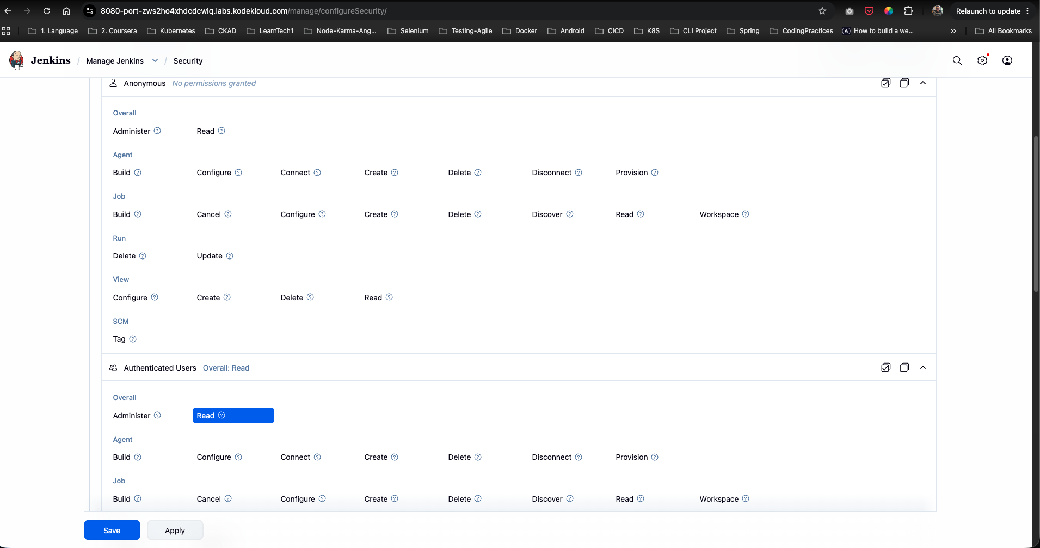The height and width of the screenshot is (548, 1040).
Task: Open the K8S bookmark folder
Action: click(647, 31)
